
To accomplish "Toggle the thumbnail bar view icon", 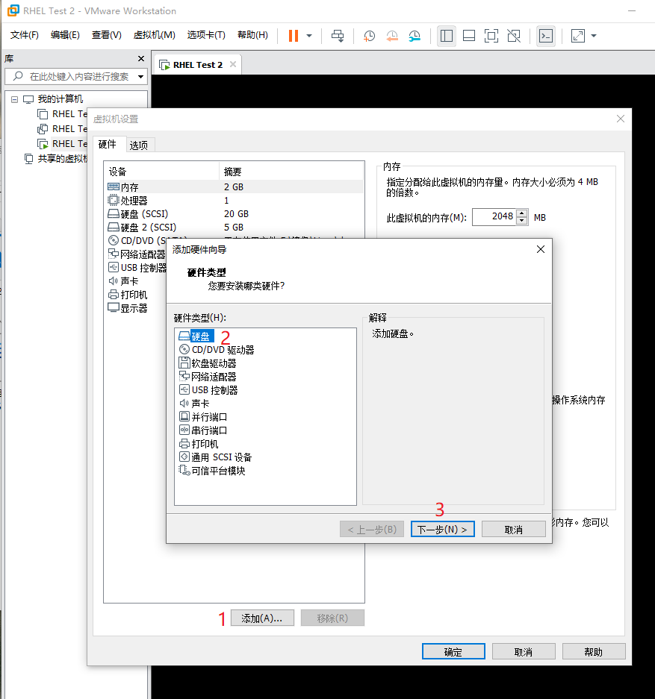I will [469, 36].
